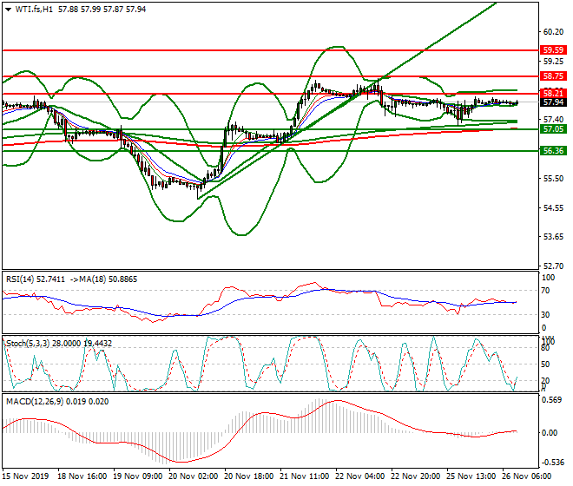This screenshot has height=486, width=573.
Task: Select the 60.20 price scale value
Action: point(553,32)
